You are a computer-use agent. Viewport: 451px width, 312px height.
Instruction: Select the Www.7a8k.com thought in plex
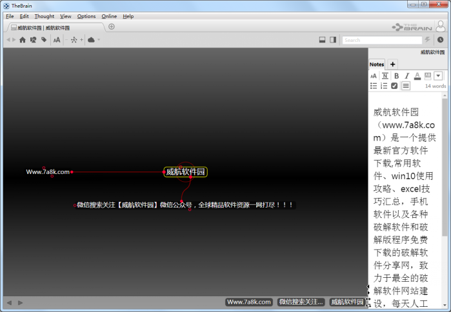pos(48,172)
